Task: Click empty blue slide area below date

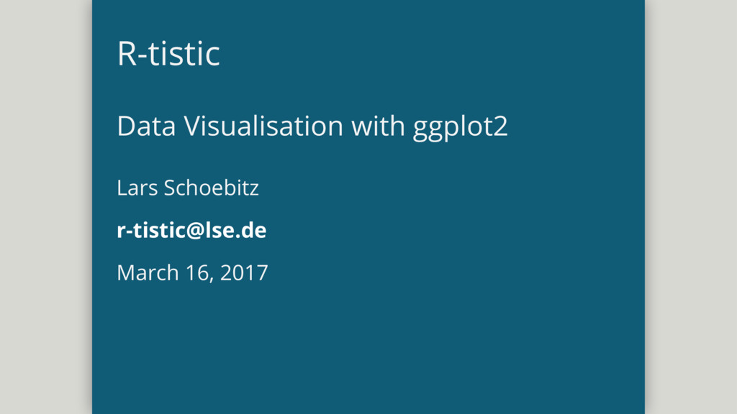Action: click(368, 352)
